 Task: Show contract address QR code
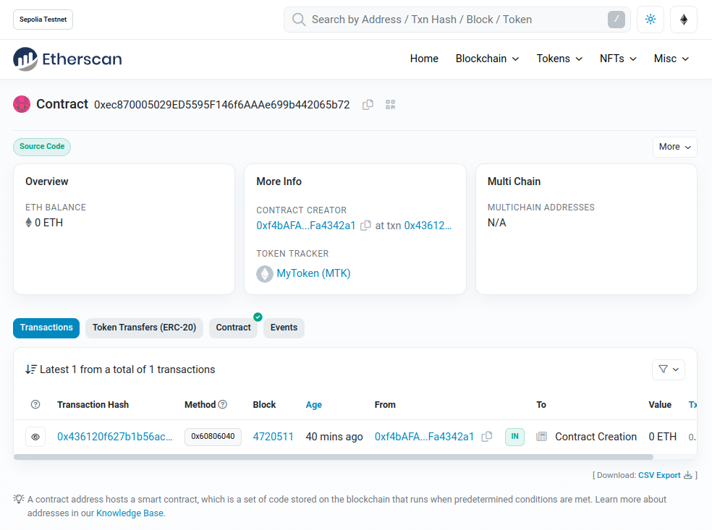coord(391,105)
